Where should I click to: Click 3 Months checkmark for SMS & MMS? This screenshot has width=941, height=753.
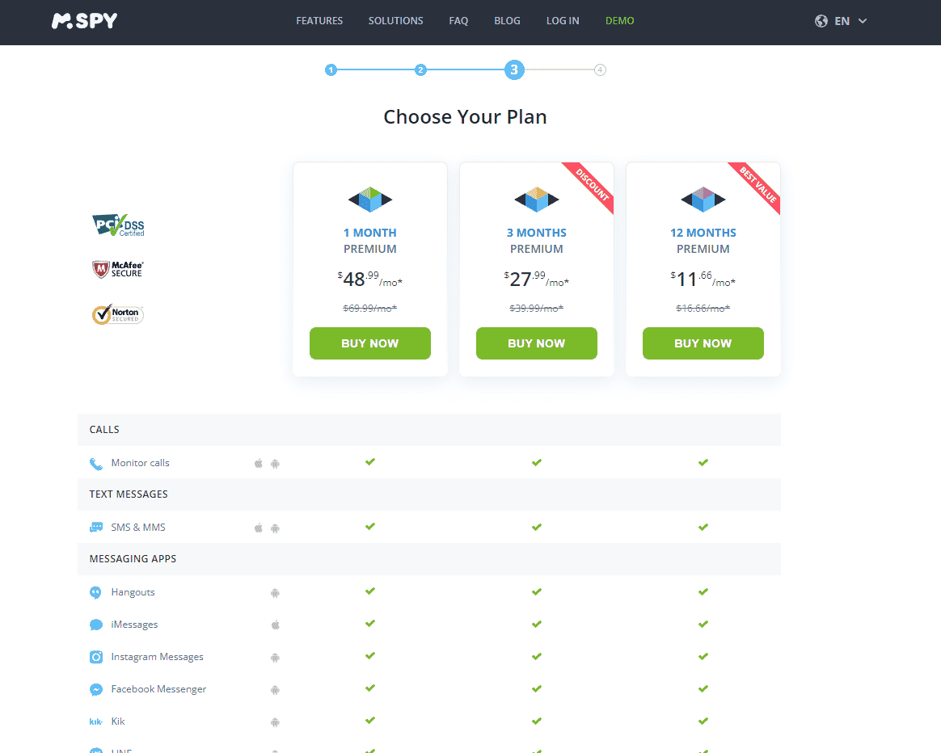pyautogui.click(x=537, y=527)
